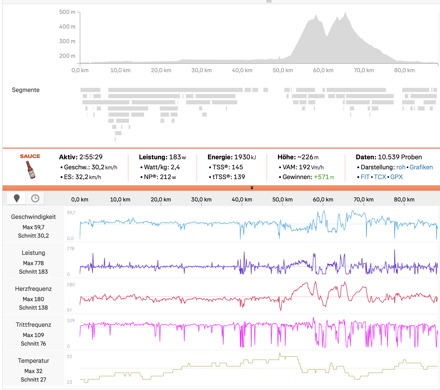Click the Gewinnen +571 m value
440x390 pixels.
click(x=324, y=177)
